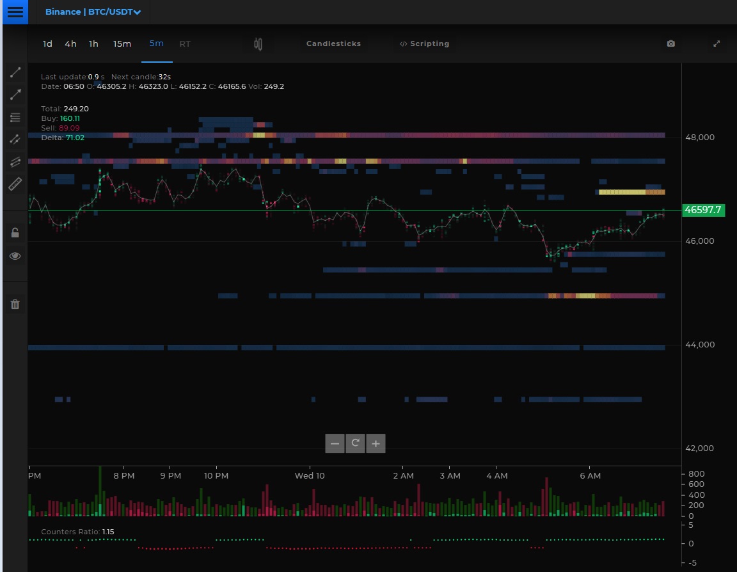
Task: Expand chart to fullscreen
Action: [x=717, y=44]
